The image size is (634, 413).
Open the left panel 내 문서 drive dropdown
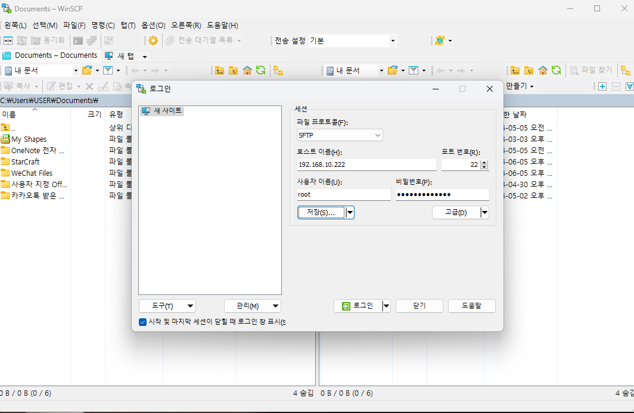[x=75, y=70]
